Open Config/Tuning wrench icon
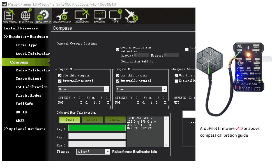 tap(62, 16)
